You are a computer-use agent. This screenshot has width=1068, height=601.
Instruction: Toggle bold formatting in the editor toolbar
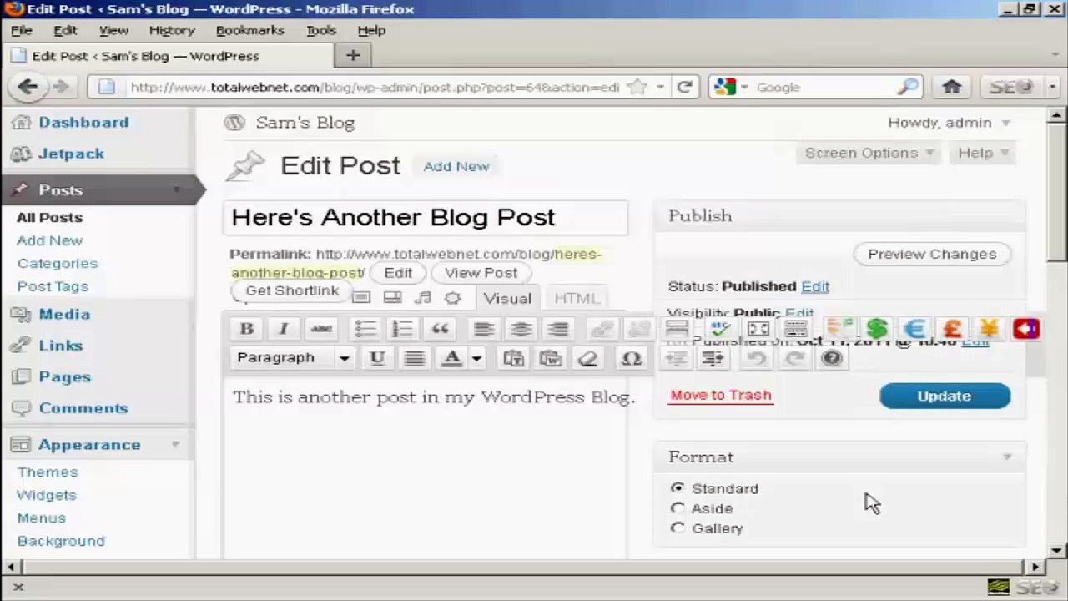[246, 329]
